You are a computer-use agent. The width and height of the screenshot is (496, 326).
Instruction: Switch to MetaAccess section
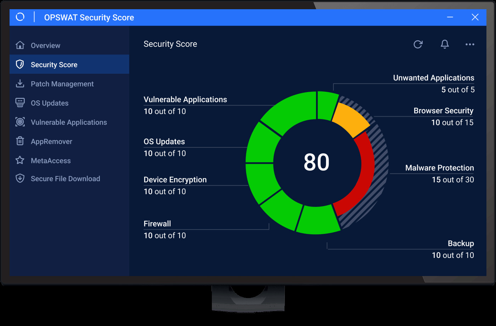click(x=69, y=160)
